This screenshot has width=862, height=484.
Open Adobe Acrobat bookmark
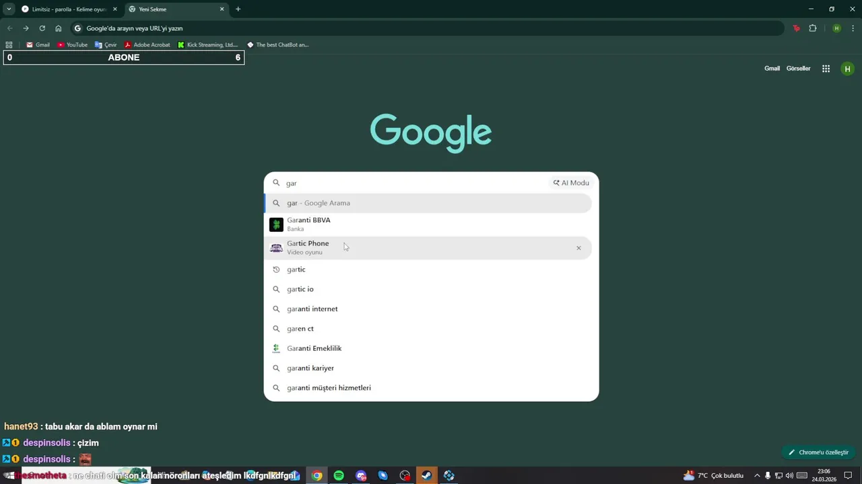pos(147,45)
